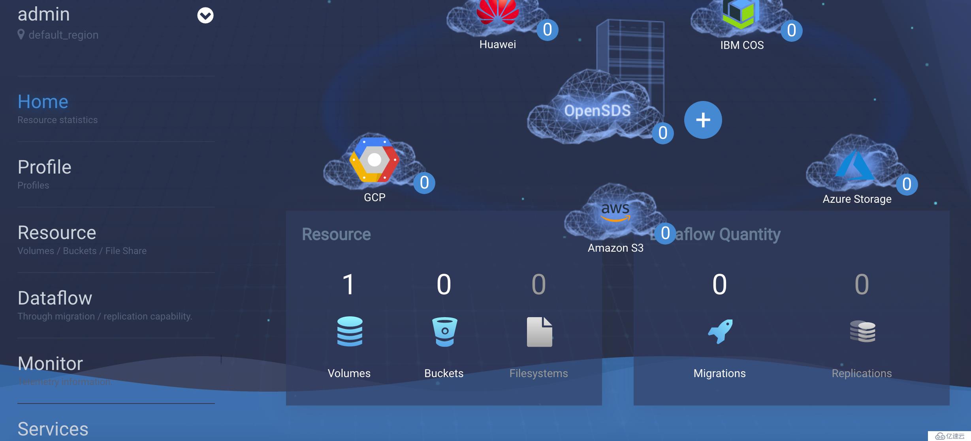Click the Volumes storage icon
Image resolution: width=971 pixels, height=441 pixels.
349,331
